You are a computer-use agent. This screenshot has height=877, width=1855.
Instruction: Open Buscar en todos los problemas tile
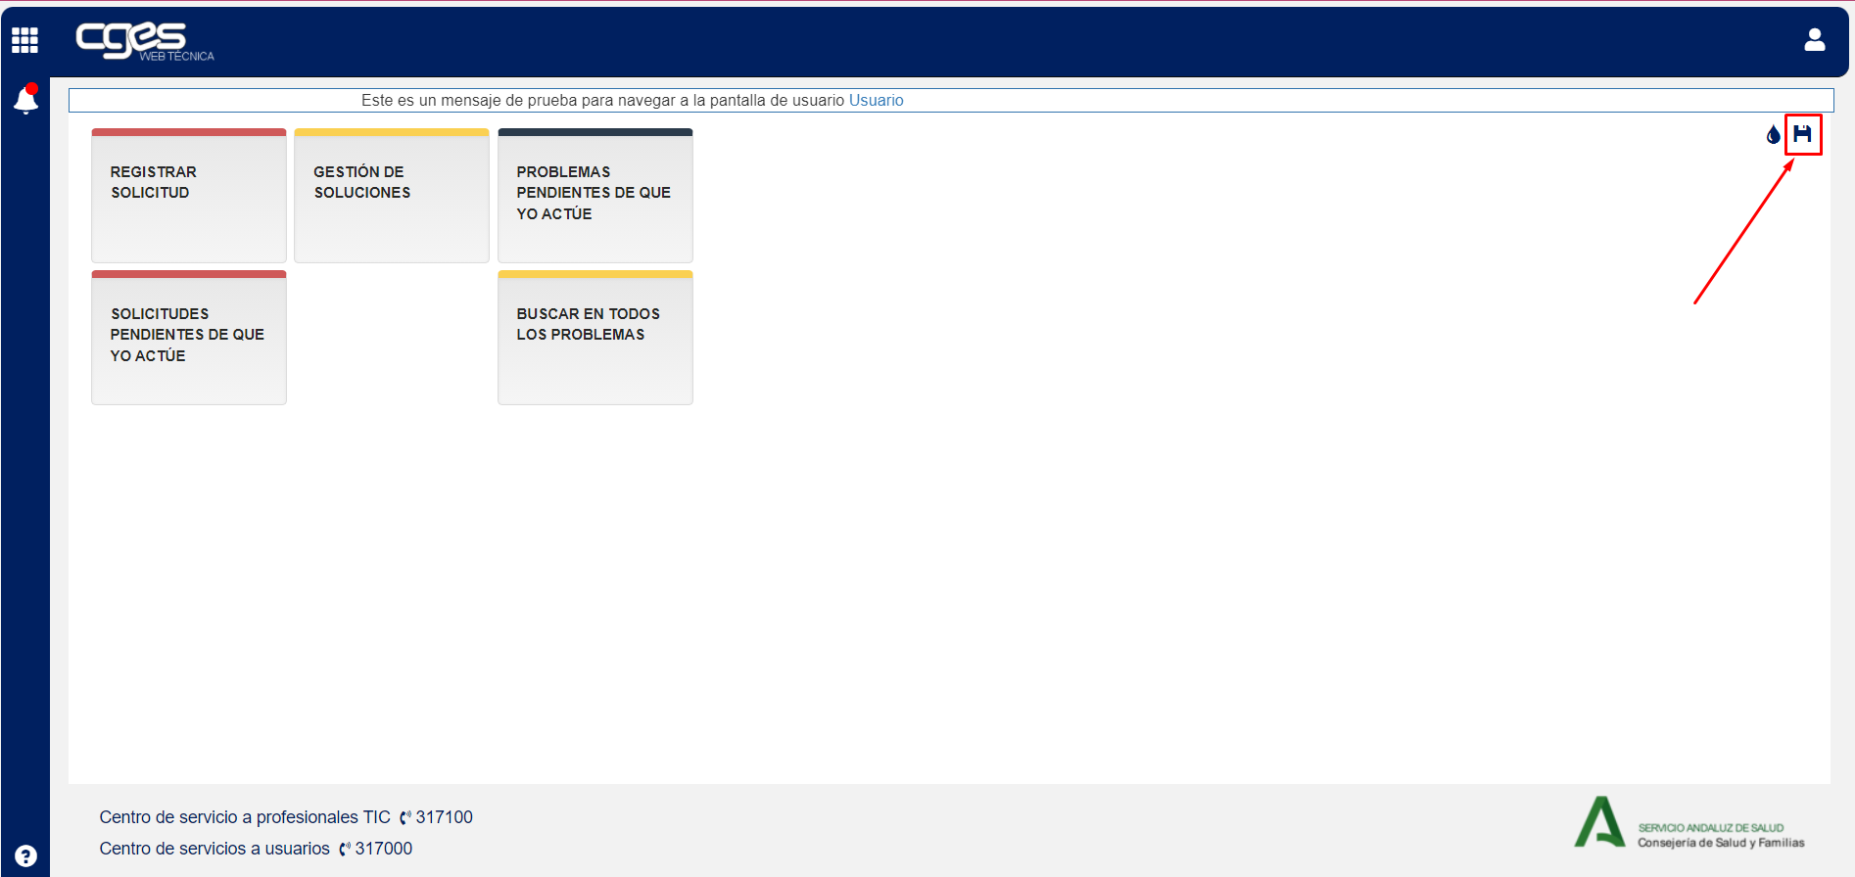click(x=595, y=338)
